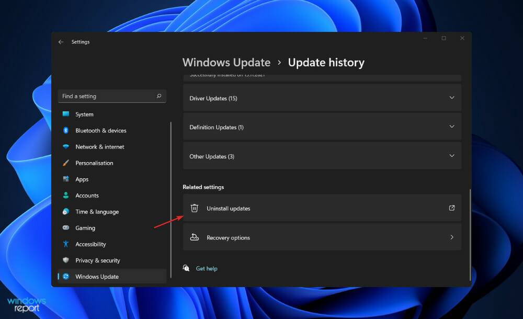Click the Network & internet globe icon

click(x=65, y=146)
